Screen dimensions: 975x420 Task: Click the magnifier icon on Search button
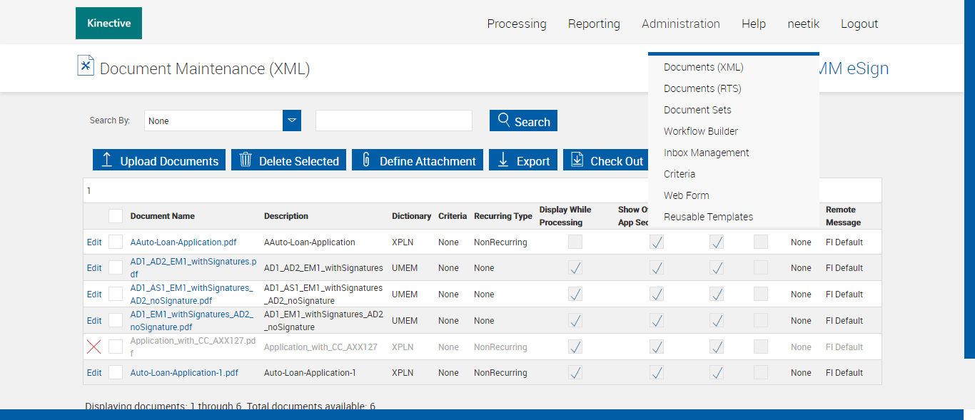point(504,120)
